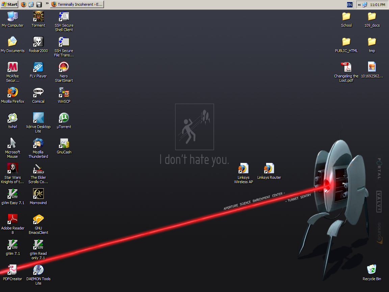Select the Nero StartSmart icon
Screen dimensions: 389x292
pos(64,67)
